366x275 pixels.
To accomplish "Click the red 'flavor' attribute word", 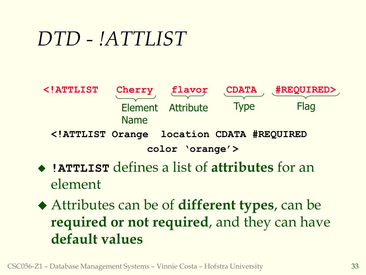I will [189, 90].
